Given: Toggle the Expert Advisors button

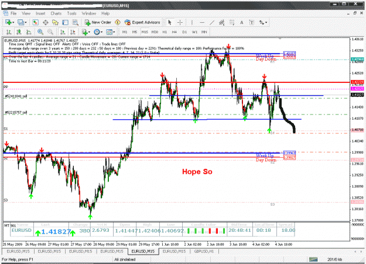Looking at the screenshot, I should [x=142, y=22].
